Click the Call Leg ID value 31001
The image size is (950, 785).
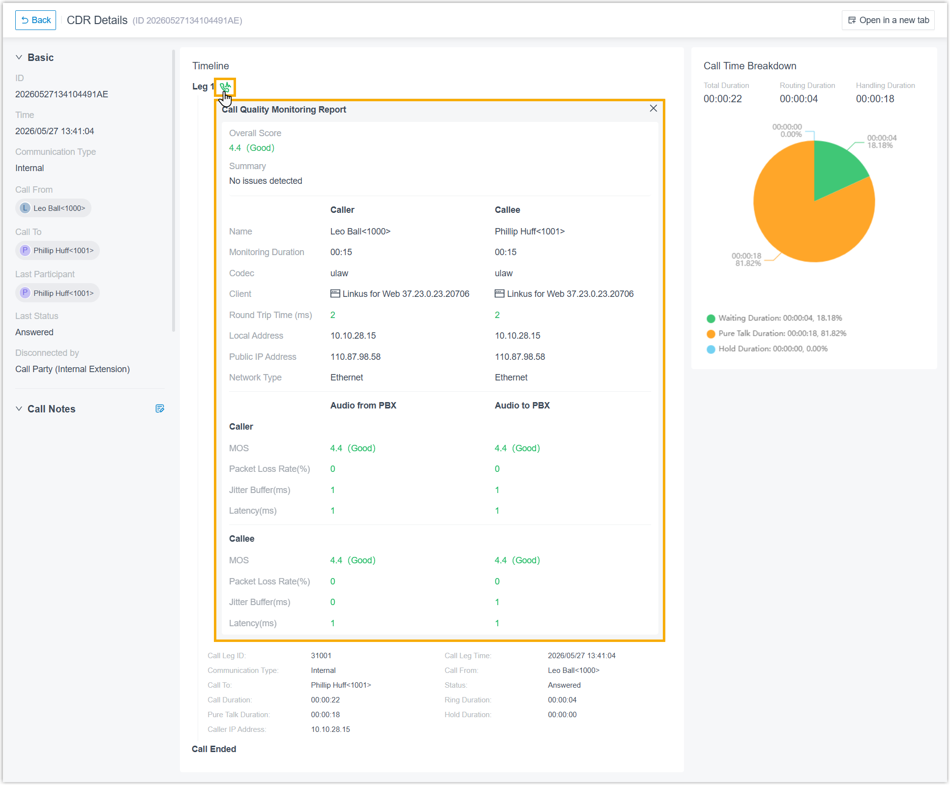[321, 655]
